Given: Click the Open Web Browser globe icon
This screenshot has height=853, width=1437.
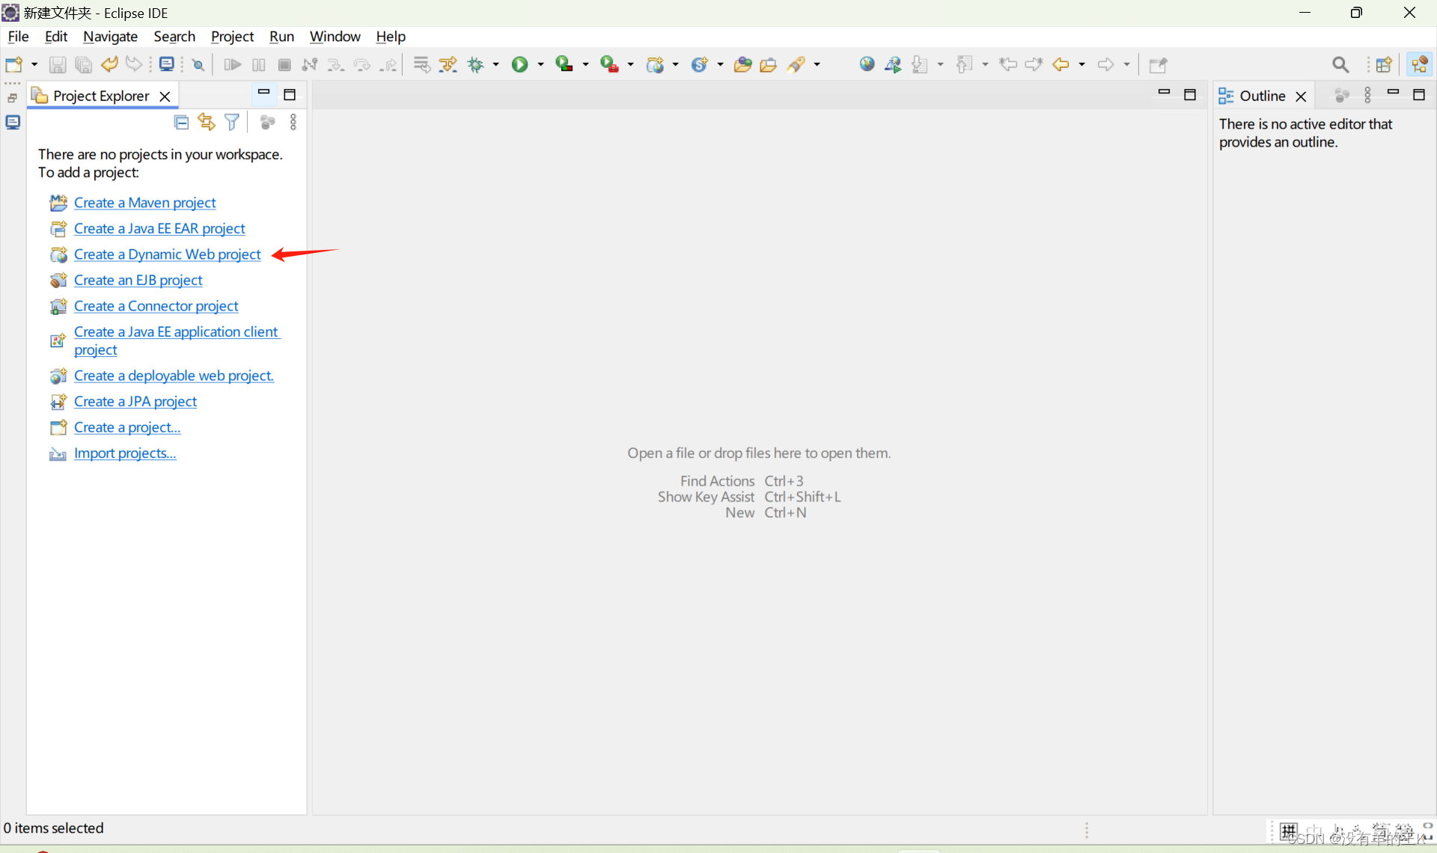Looking at the screenshot, I should [867, 65].
